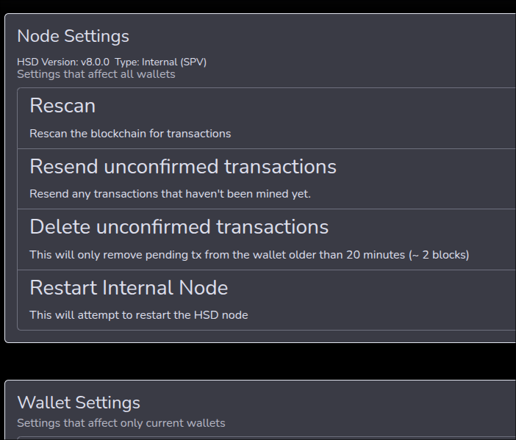
Task: Trigger Restart Internal Node option
Action: (x=129, y=287)
